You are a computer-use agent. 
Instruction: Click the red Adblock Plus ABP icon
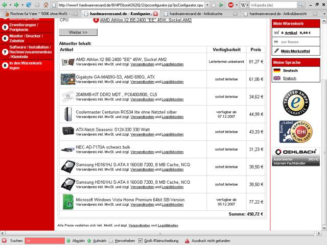(230, 5)
